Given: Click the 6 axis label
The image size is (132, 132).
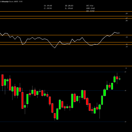Looking at the screenshot, I should pyautogui.click(x=126, y=68).
